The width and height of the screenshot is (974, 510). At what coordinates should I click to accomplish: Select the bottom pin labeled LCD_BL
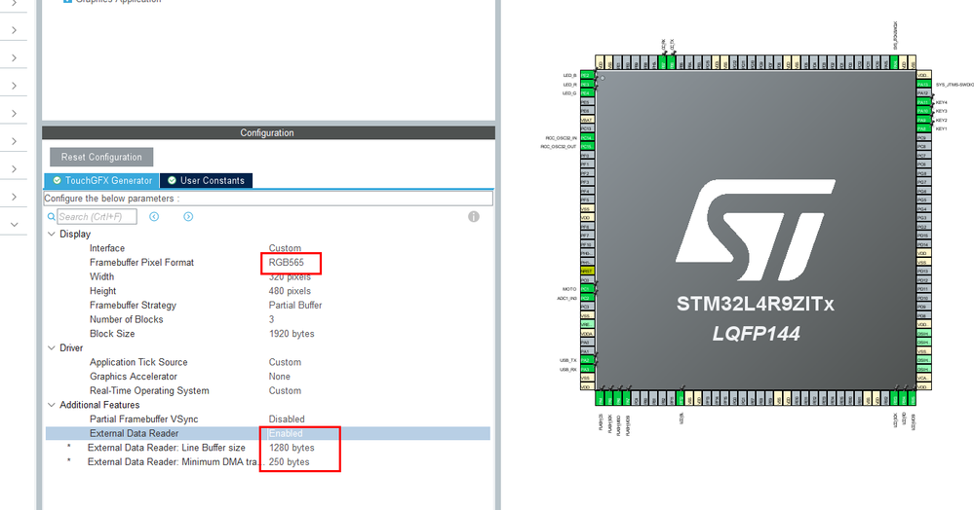(x=681, y=398)
